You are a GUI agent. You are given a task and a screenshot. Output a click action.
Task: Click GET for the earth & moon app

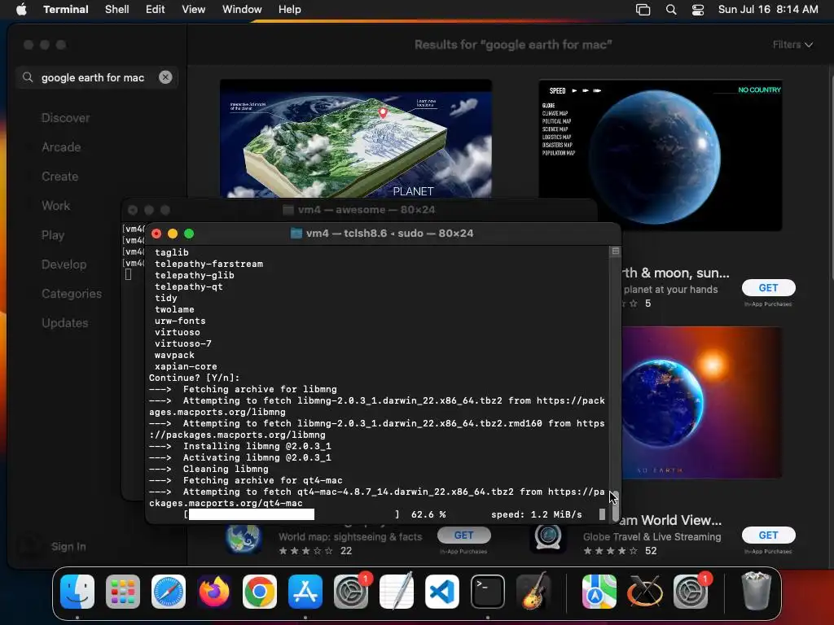(769, 287)
